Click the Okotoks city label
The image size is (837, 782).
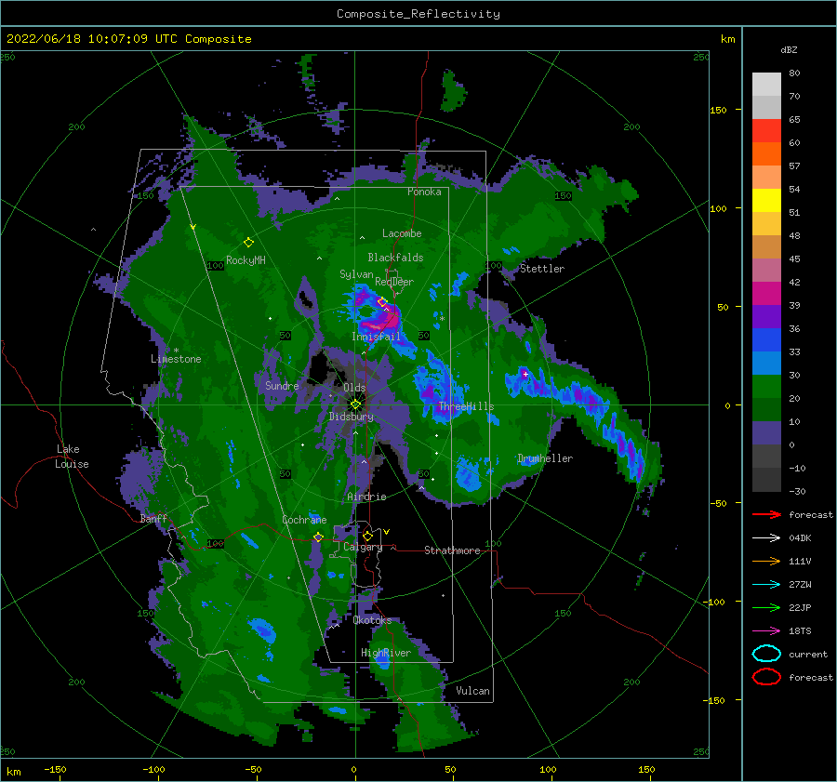point(372,620)
